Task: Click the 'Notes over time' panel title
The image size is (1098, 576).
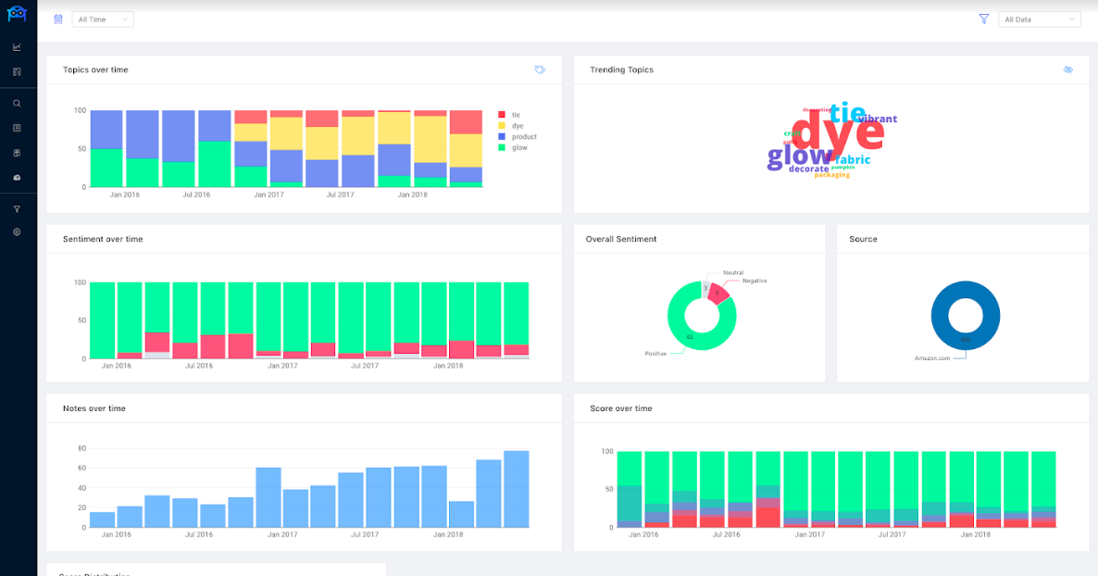Action: 94,408
